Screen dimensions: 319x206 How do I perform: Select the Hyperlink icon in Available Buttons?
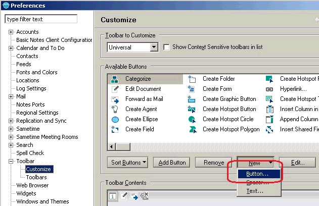[x=269, y=89]
